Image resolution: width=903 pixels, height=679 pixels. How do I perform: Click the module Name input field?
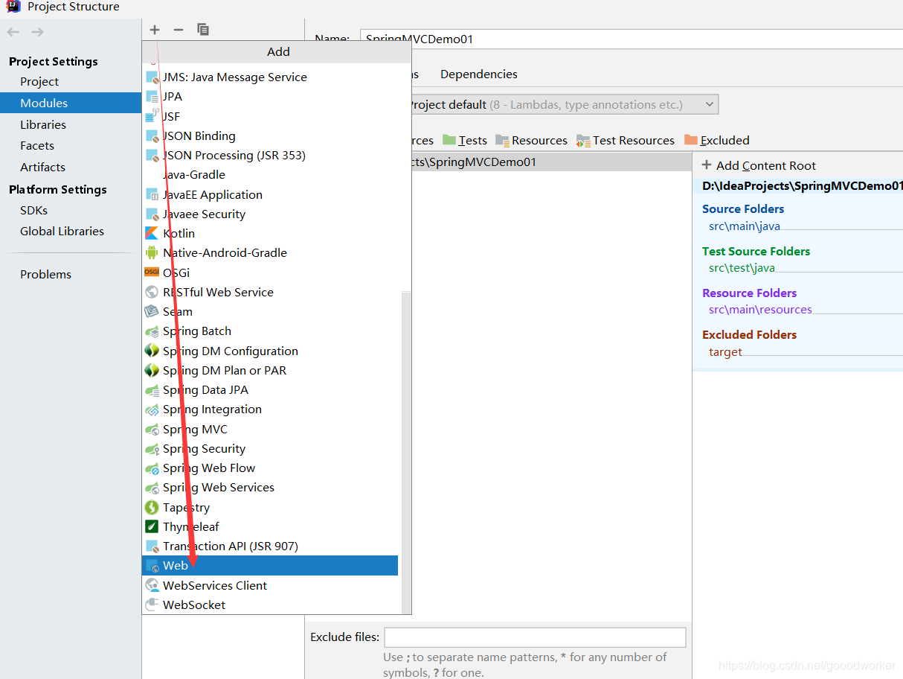click(x=632, y=39)
